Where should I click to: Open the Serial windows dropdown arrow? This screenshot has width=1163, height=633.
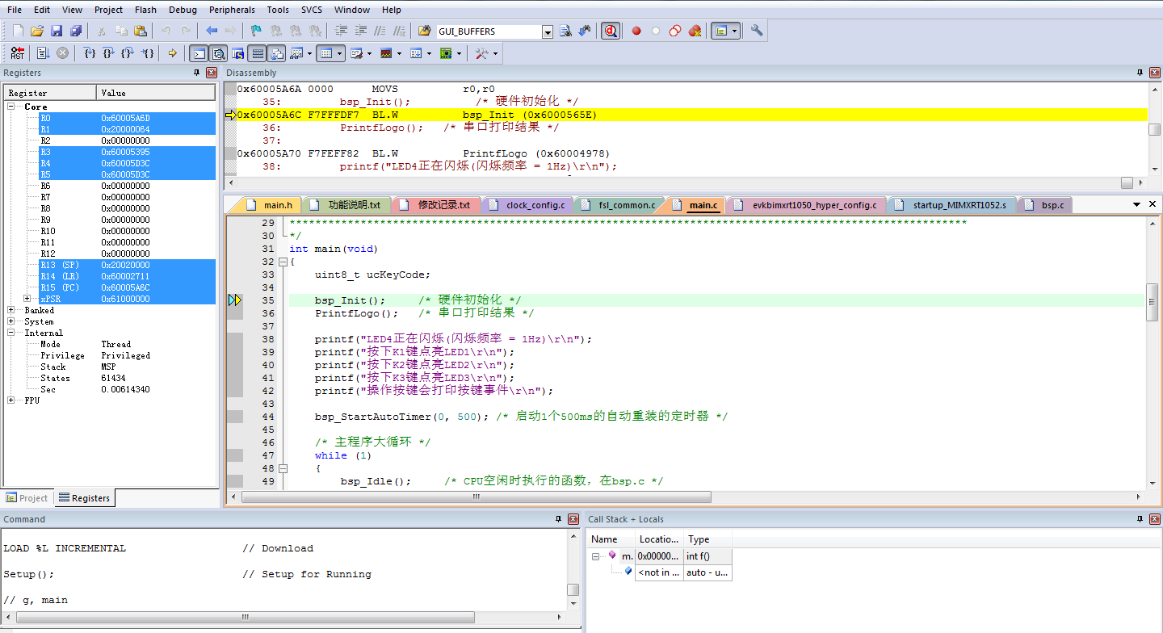(369, 53)
